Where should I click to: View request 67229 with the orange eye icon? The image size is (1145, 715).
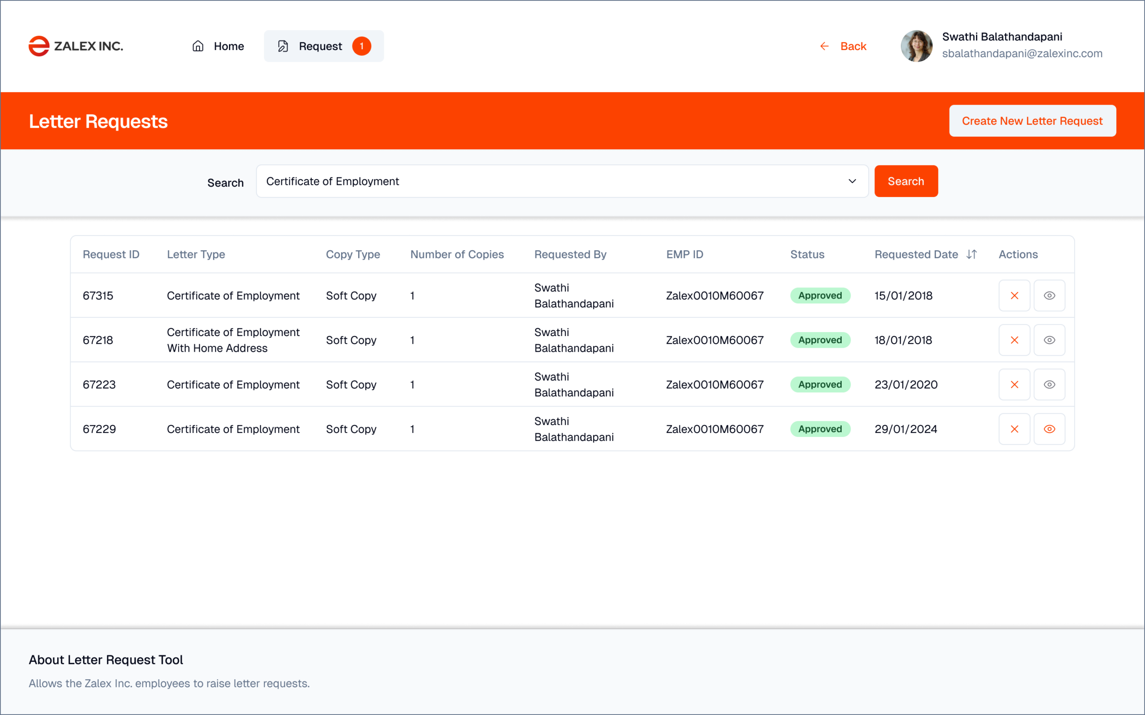[1049, 429]
